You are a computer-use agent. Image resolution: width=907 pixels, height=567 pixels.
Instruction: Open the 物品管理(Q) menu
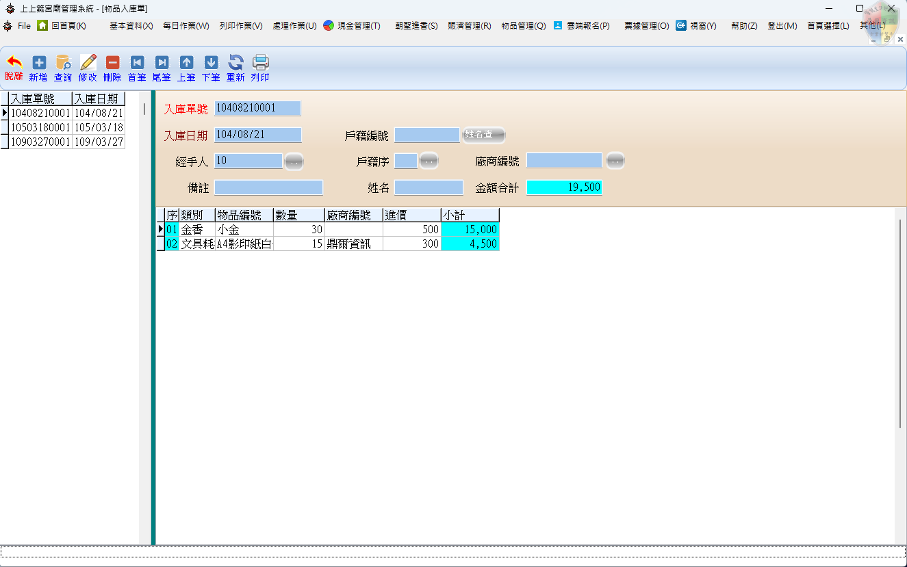coord(523,26)
